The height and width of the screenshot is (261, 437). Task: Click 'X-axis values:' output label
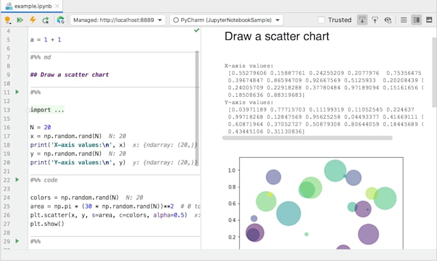[249, 66]
